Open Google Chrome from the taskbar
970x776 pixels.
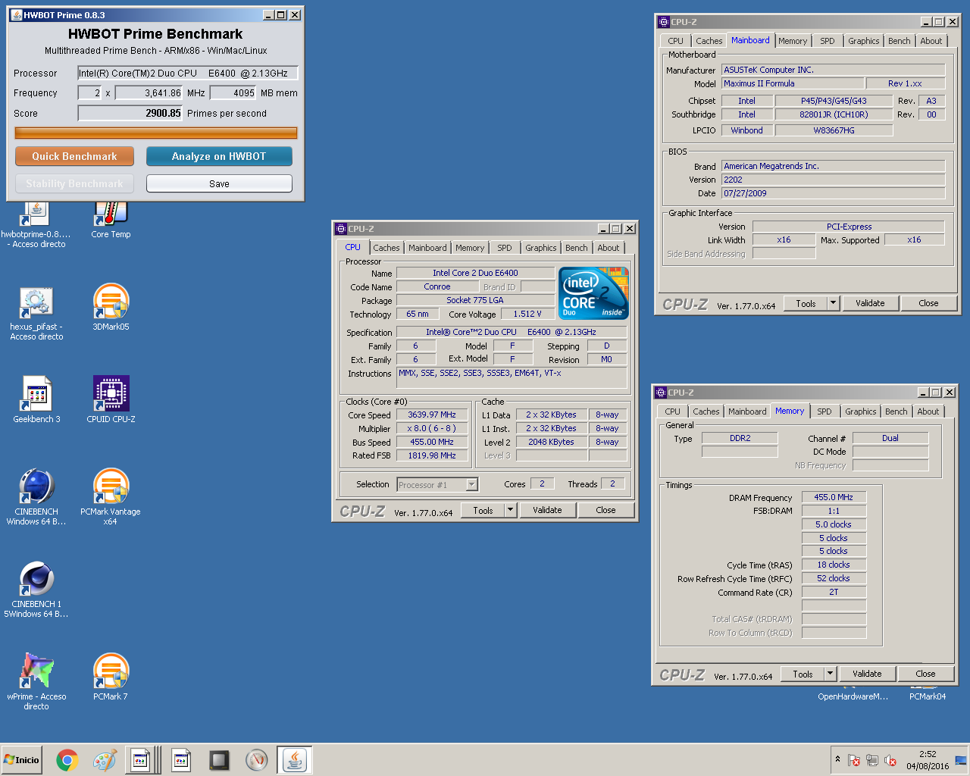point(67,760)
